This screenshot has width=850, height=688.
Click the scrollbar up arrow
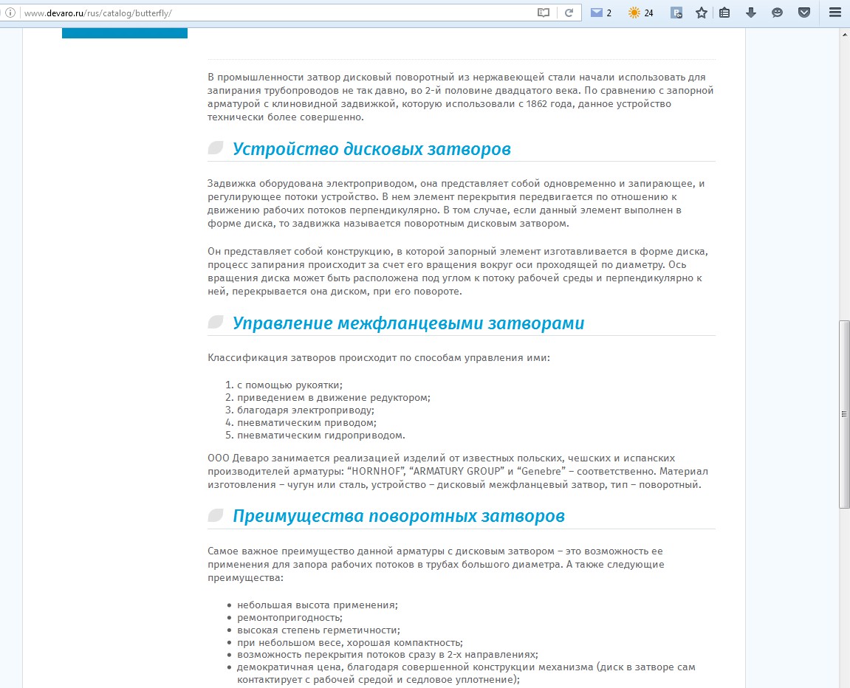pos(844,33)
